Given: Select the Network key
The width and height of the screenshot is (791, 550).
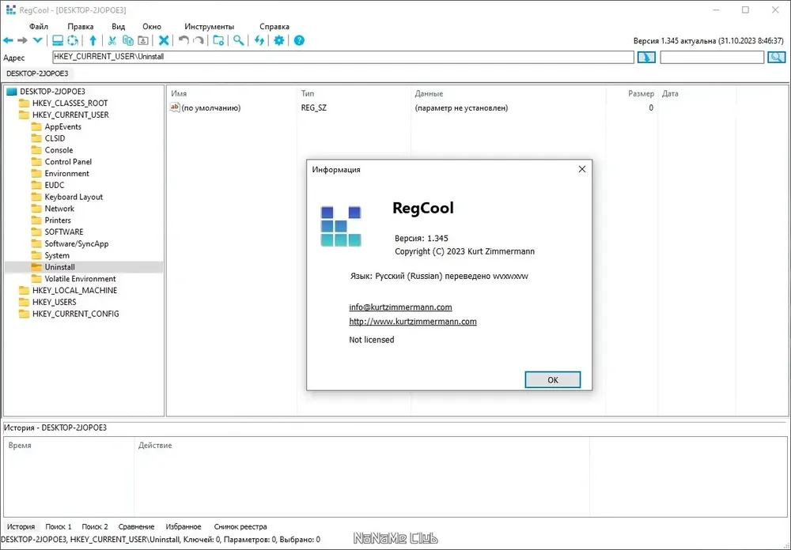Looking at the screenshot, I should (59, 208).
